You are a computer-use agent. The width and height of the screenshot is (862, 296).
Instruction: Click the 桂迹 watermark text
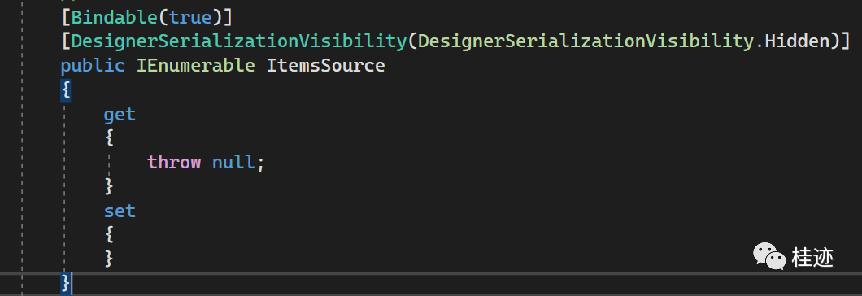click(x=812, y=257)
